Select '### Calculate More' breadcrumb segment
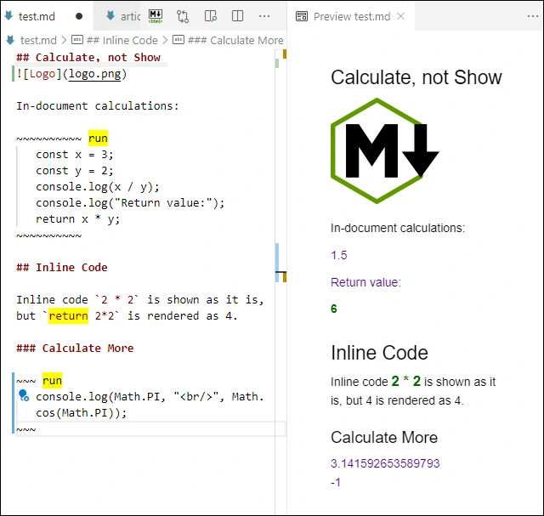 point(235,40)
